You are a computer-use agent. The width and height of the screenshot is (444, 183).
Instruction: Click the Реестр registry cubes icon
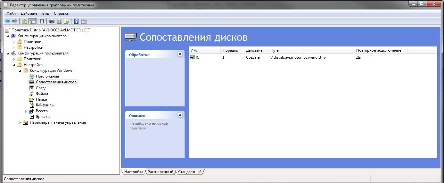[32, 111]
